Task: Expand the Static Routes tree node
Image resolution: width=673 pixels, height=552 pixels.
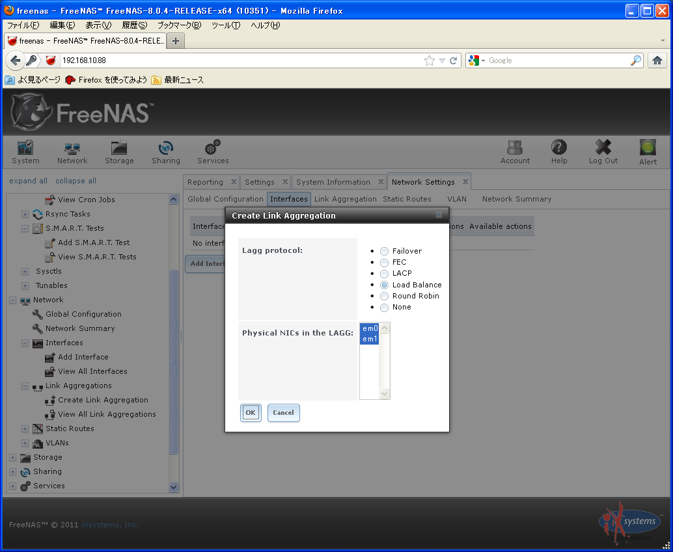Action: 25,428
